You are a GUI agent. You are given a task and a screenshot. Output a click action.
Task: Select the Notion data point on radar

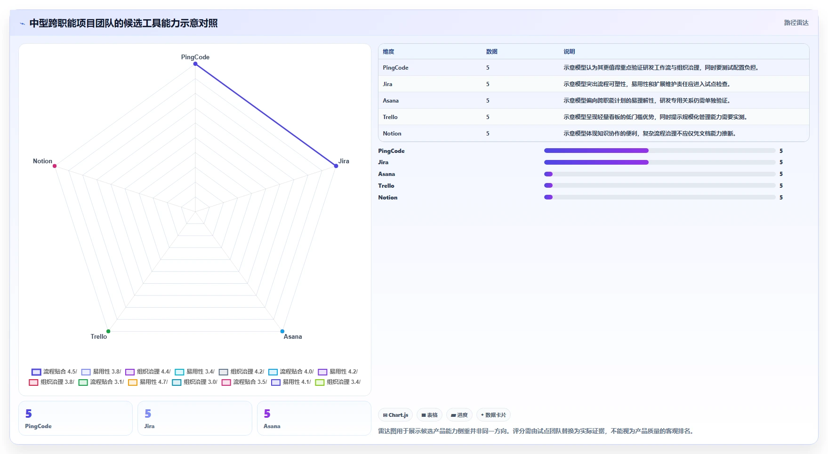coord(55,166)
